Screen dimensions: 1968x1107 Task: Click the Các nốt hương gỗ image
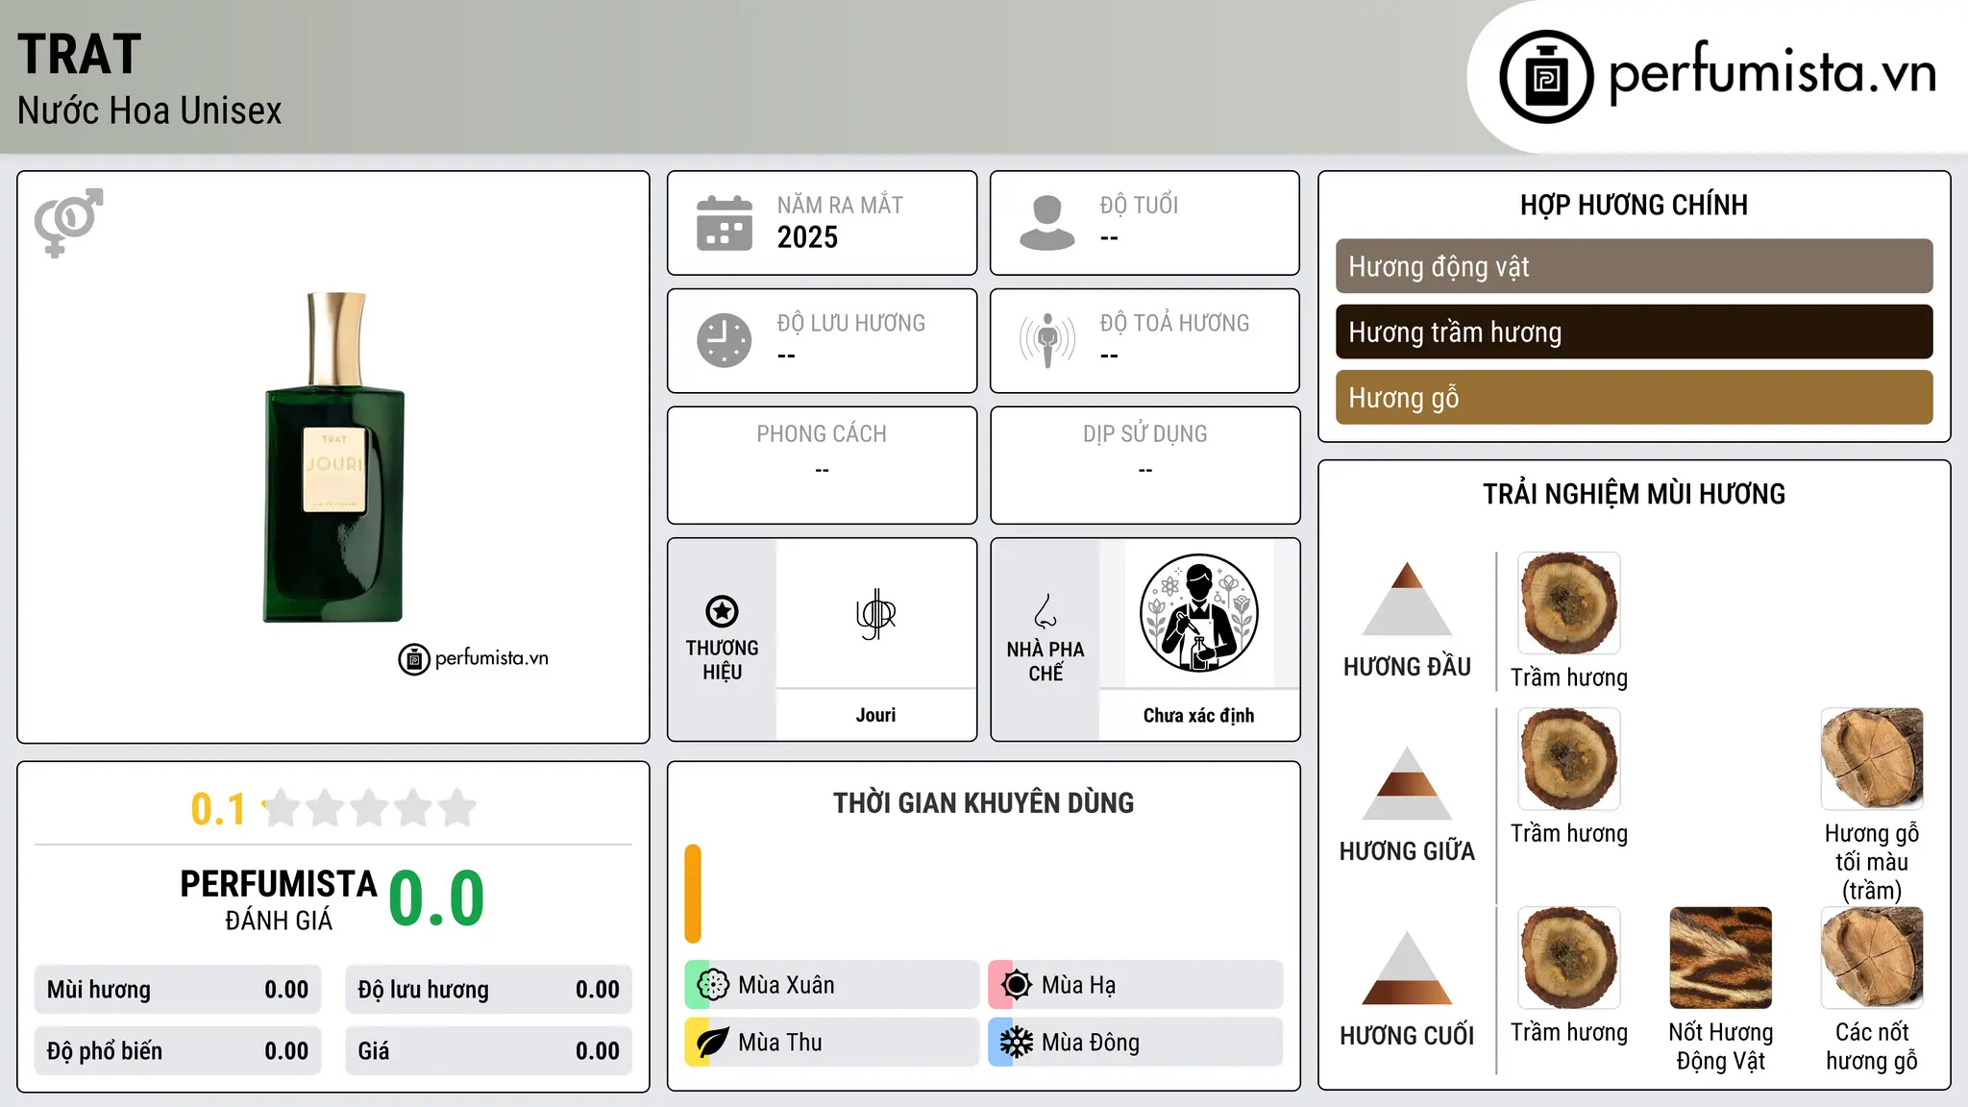pyautogui.click(x=1872, y=958)
